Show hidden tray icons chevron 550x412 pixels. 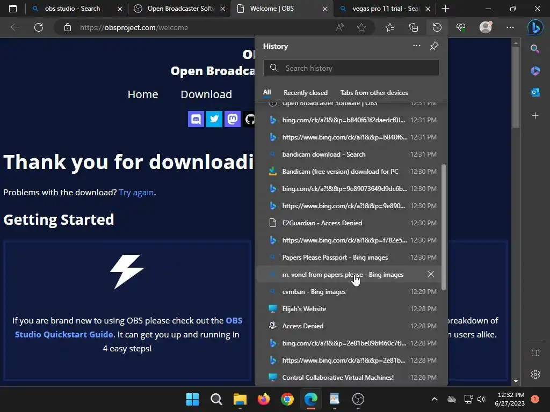click(x=434, y=399)
